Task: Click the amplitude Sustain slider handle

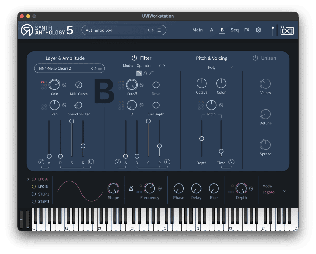Action: click(72, 121)
